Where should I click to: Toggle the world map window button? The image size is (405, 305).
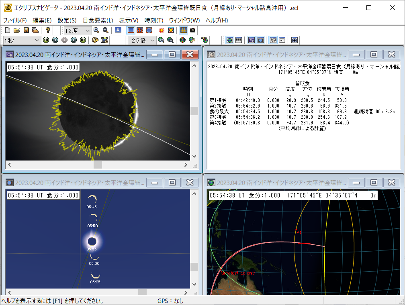coord(229,40)
